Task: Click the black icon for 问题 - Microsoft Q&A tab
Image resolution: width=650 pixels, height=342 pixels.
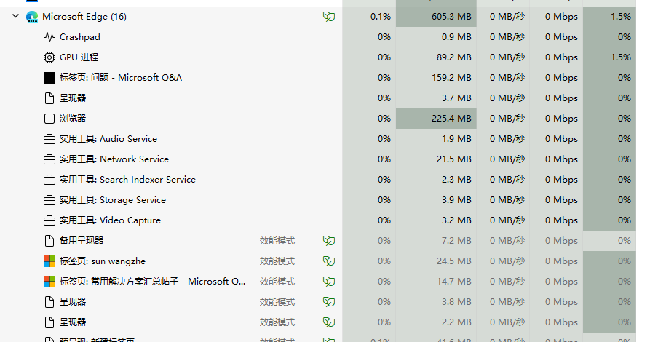Action: pyautogui.click(x=49, y=78)
